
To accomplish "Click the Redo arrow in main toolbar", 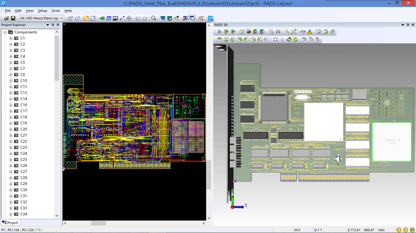I will click(144, 18).
